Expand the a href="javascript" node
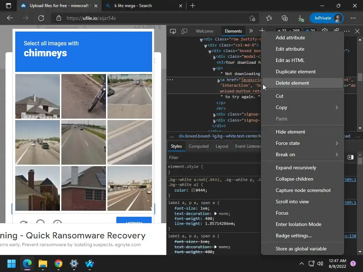The width and height of the screenshot is (363, 272). [218, 80]
